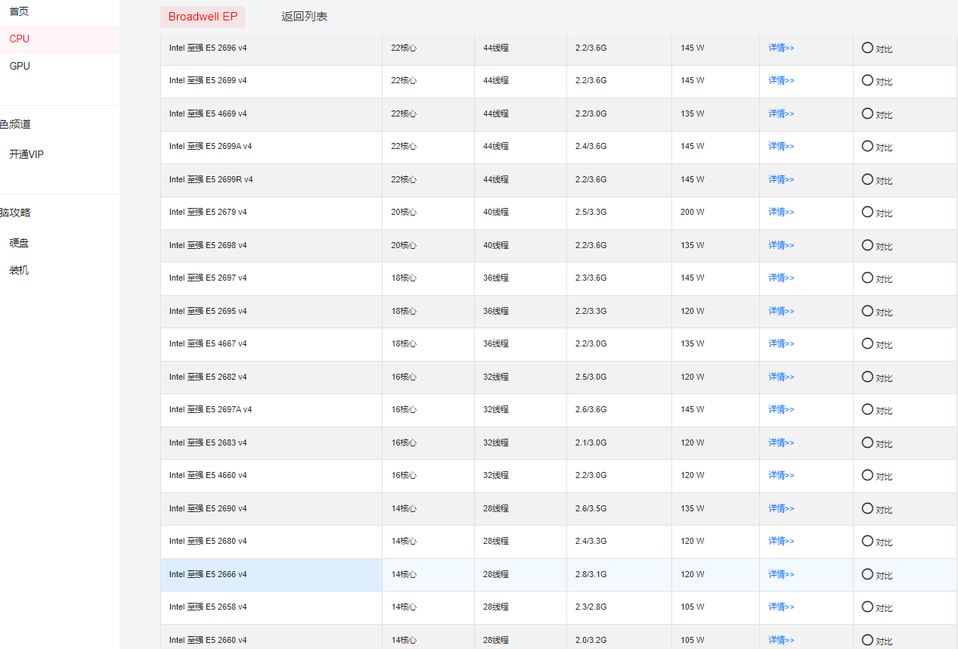Click Intel 至强 E5 2697A v4 name
Viewport: 958px width, 649px height.
[211, 409]
